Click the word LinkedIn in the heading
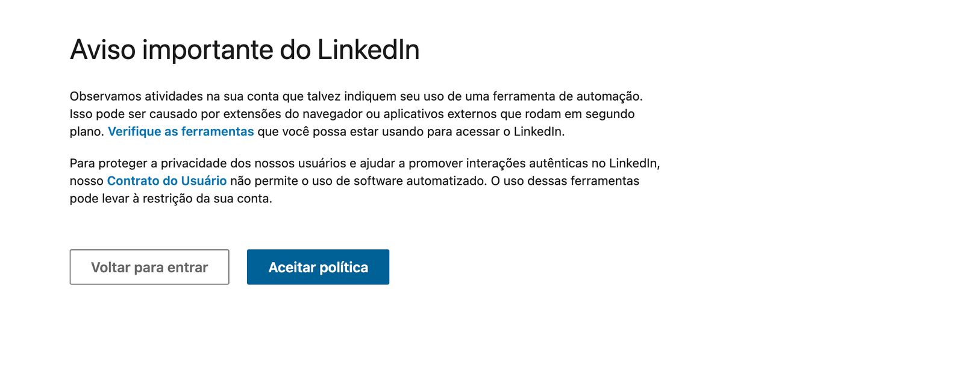This screenshot has height=371, width=964. tap(368, 50)
